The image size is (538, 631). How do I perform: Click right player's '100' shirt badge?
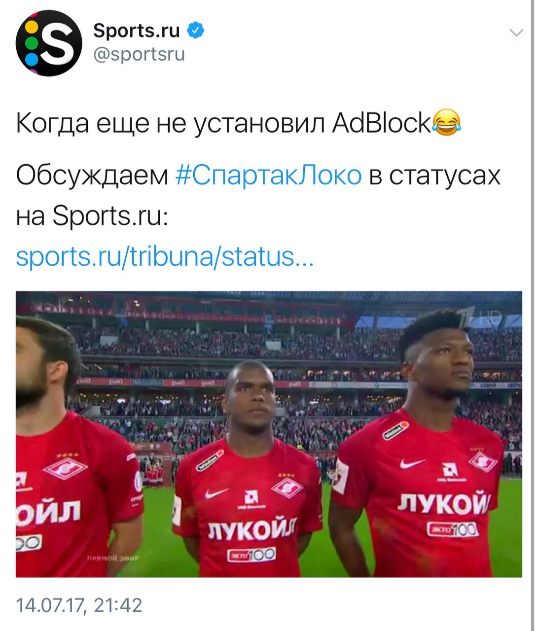tap(453, 529)
